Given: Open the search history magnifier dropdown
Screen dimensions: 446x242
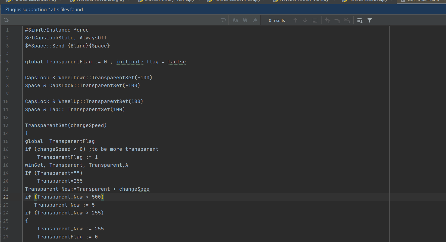Looking at the screenshot, I should tap(7, 20).
